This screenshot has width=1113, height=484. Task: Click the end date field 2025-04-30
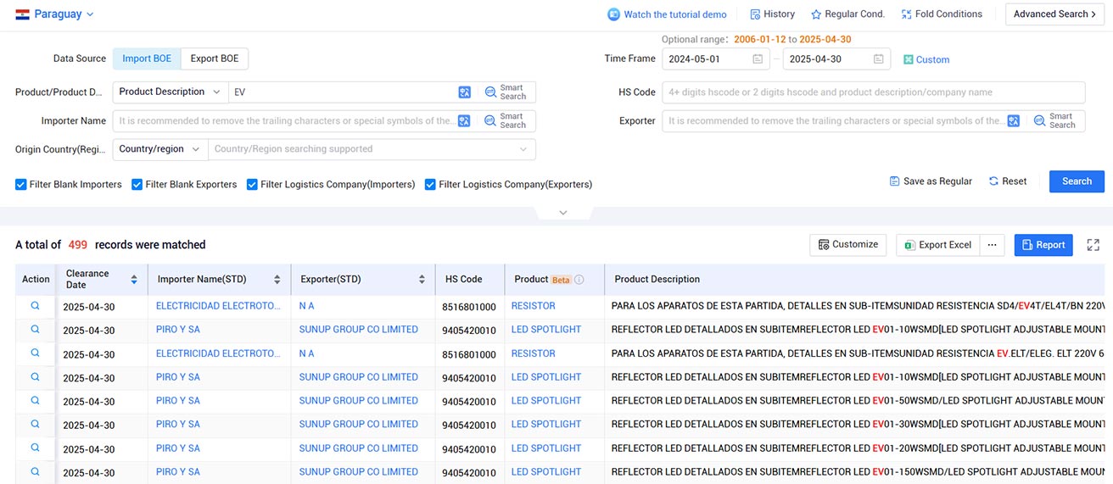click(836, 59)
